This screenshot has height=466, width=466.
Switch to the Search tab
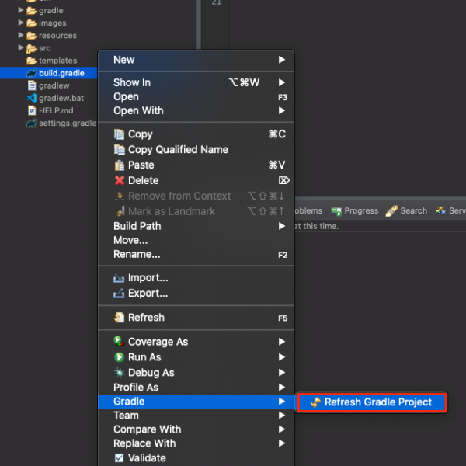pyautogui.click(x=406, y=210)
